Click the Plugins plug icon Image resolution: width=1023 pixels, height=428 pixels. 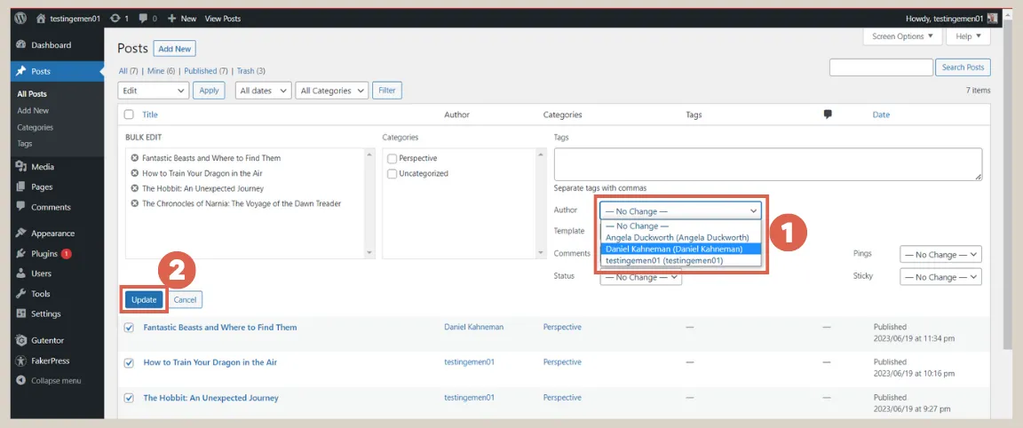click(21, 253)
